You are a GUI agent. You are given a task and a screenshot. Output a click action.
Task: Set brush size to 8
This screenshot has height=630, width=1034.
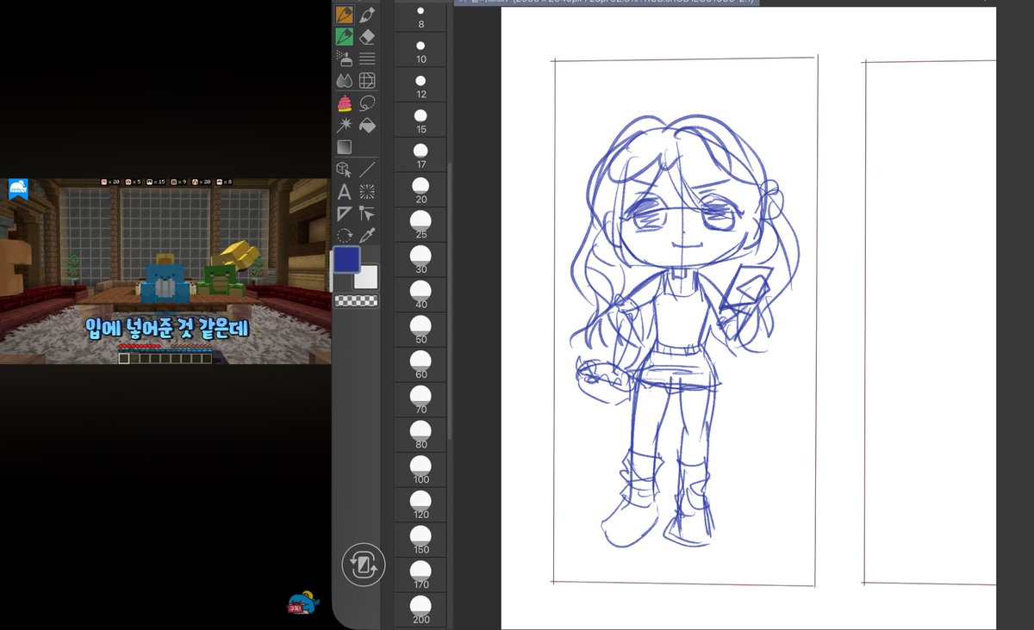point(420,16)
